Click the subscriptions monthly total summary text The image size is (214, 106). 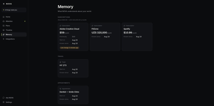72,20
